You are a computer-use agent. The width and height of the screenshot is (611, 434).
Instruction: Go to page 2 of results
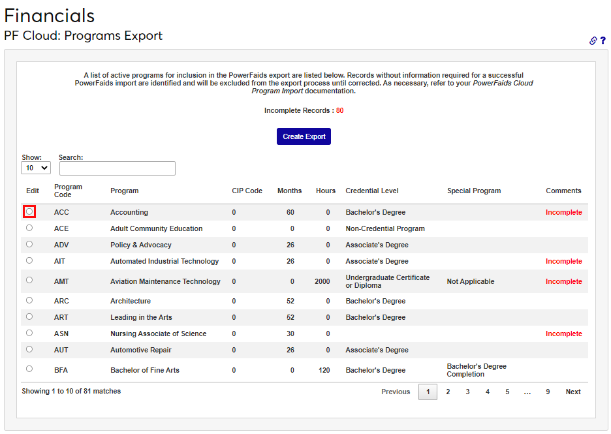tap(448, 392)
